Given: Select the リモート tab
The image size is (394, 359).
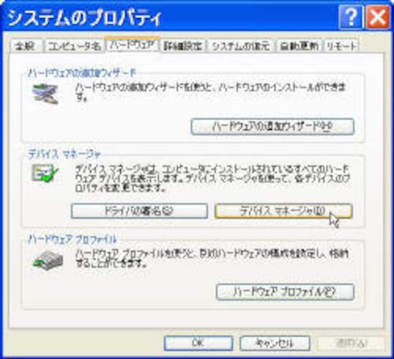Looking at the screenshot, I should (x=341, y=46).
